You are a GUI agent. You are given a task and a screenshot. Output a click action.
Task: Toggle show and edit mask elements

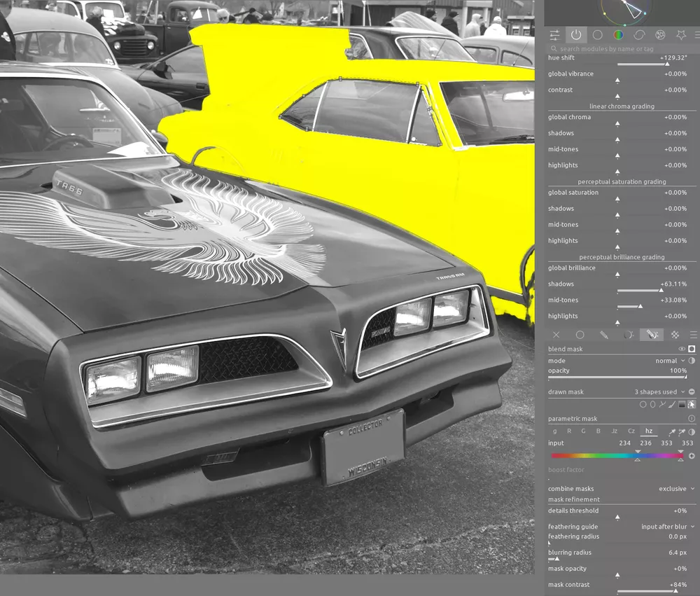tap(692, 404)
